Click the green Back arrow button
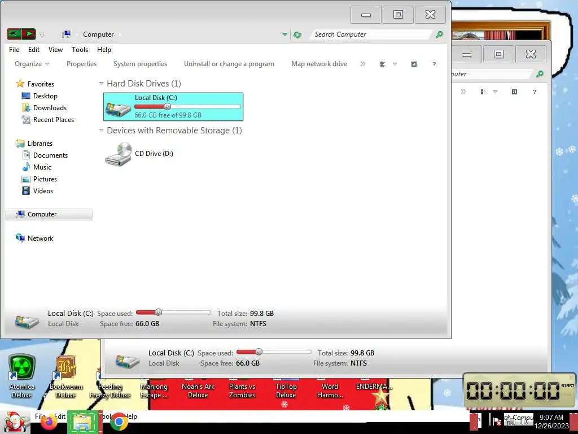 point(14,34)
